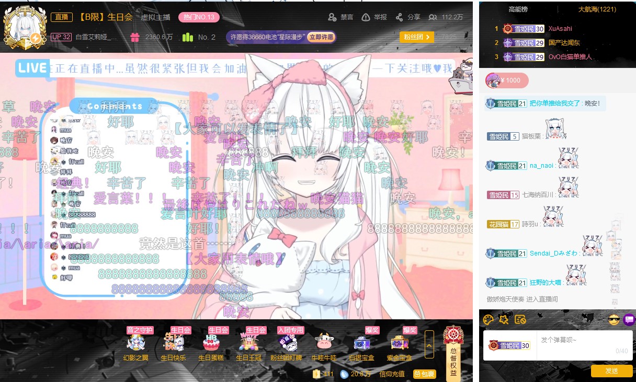Switch to the 高能榜 tab
Screen dimensions: 636x382
[x=518, y=9]
